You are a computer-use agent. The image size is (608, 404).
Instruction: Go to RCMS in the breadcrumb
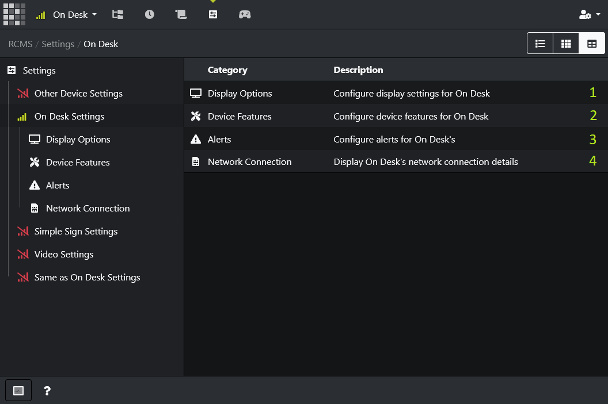21,44
